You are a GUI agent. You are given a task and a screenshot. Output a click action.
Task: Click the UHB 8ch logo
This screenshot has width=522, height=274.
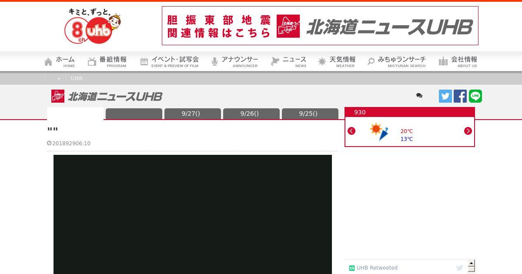(x=93, y=26)
